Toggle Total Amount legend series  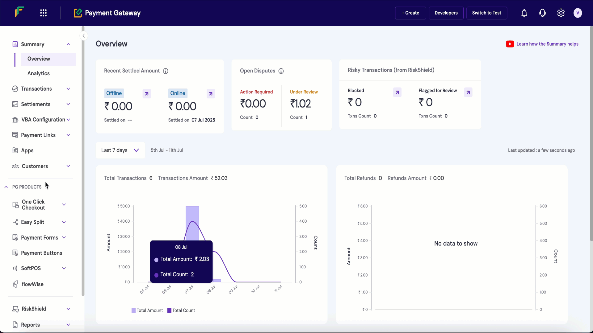[147, 310]
